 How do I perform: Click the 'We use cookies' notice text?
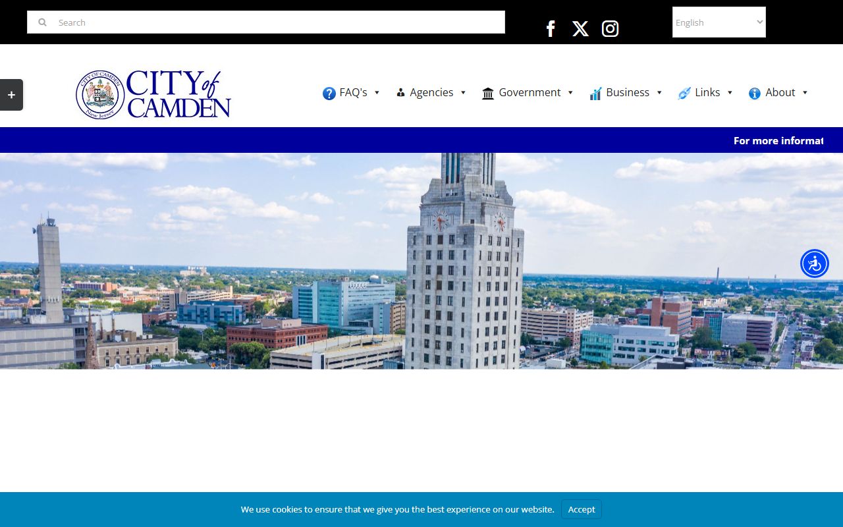click(x=398, y=509)
